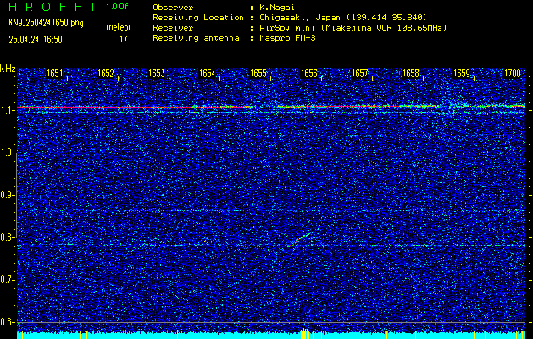Click the 1652 time marker
Image resolution: width=533 pixels, height=339 pixels.
pyautogui.click(x=106, y=73)
